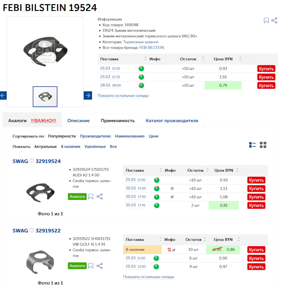
Task: Switch to grid view layout
Action: [263, 145]
